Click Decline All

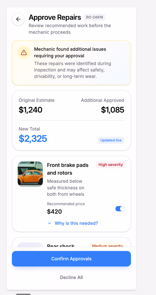[x=71, y=277]
